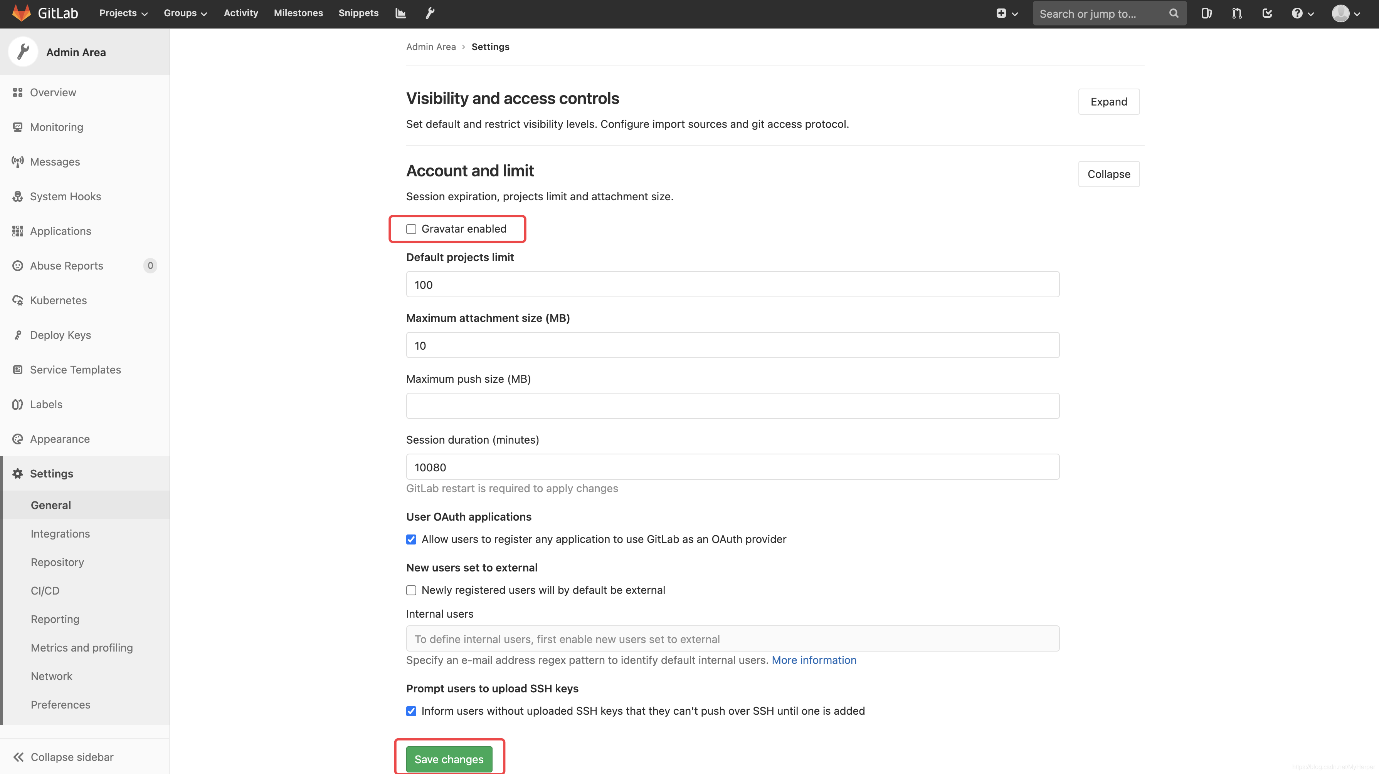Click the Save changes button
The width and height of the screenshot is (1379, 774).
[x=449, y=759]
